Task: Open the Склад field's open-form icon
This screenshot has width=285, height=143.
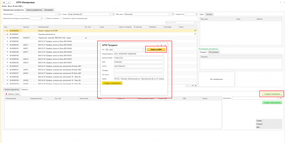Action: click(x=114, y=14)
